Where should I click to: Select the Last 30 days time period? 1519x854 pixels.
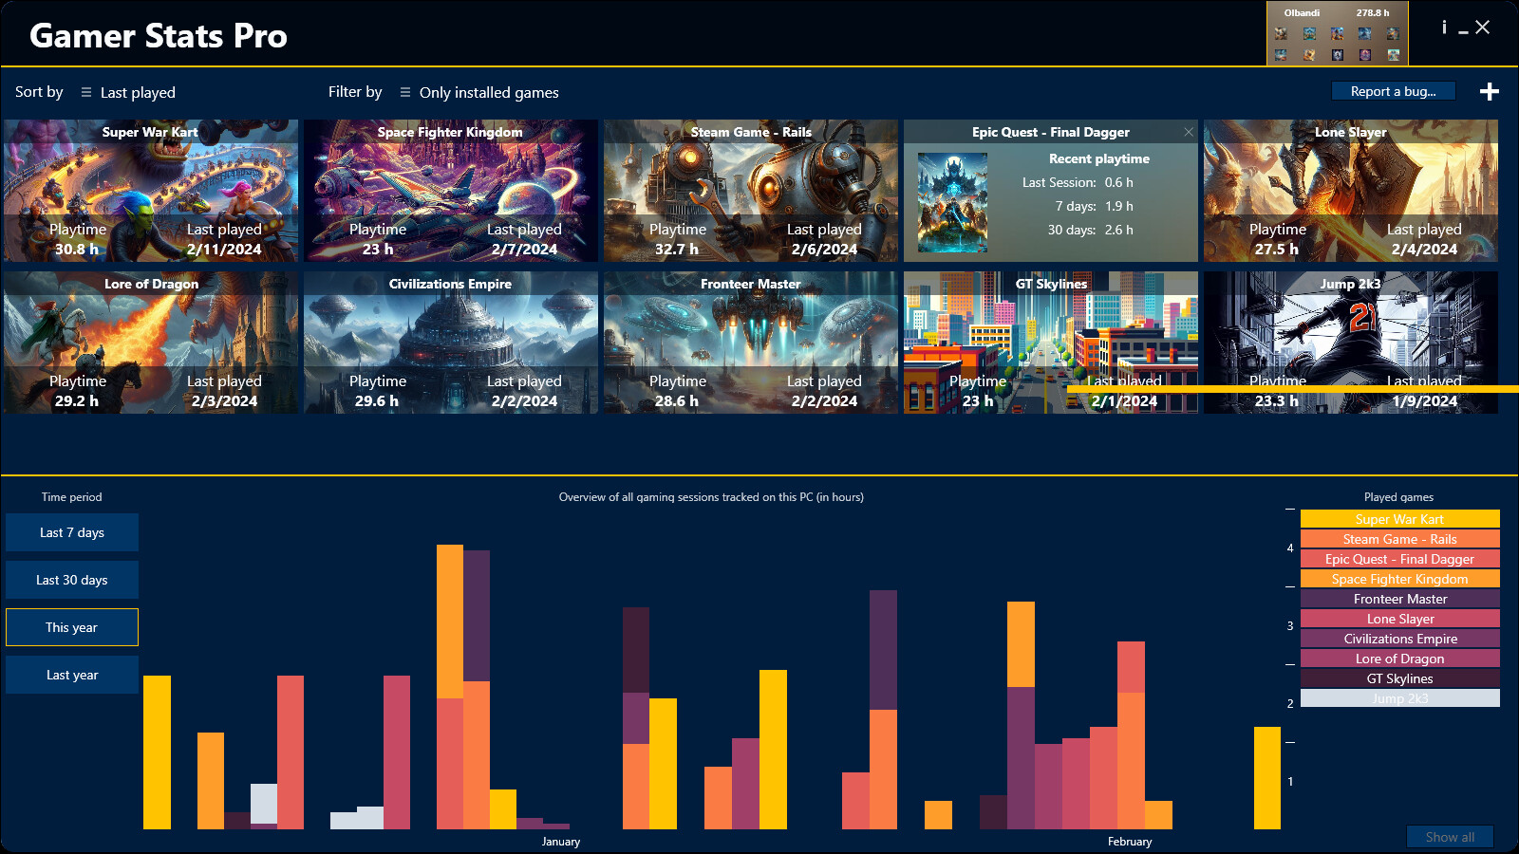click(71, 580)
